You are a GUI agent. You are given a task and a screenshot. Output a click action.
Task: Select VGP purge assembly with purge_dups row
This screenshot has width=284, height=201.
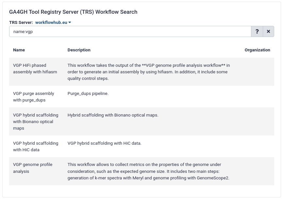tap(142, 97)
